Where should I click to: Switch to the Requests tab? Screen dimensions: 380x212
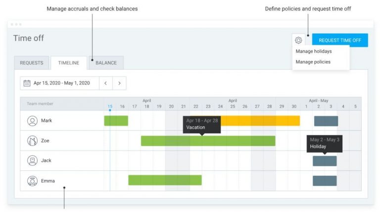pos(32,63)
